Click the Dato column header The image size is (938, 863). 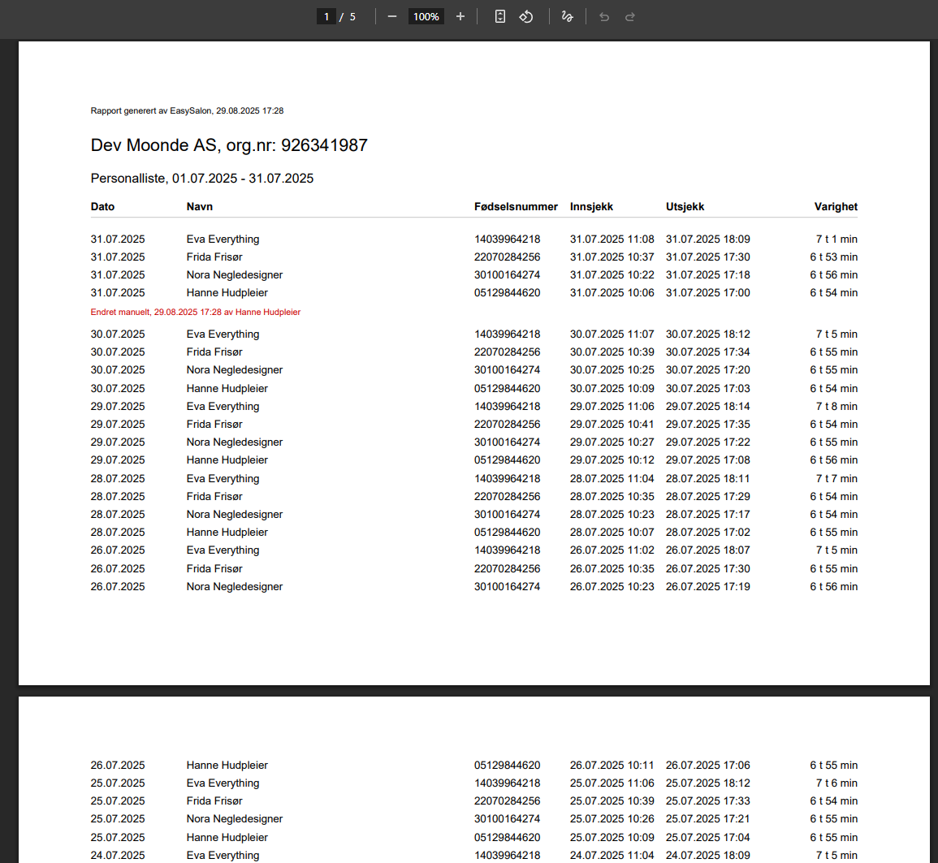(x=102, y=206)
